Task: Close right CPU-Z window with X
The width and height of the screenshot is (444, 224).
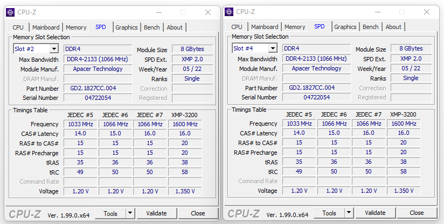Action: tap(427, 12)
